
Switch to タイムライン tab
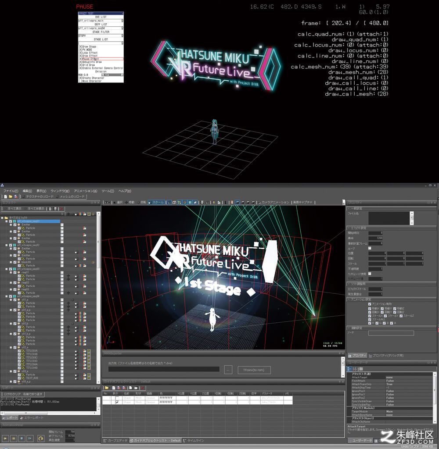pyautogui.click(x=194, y=441)
